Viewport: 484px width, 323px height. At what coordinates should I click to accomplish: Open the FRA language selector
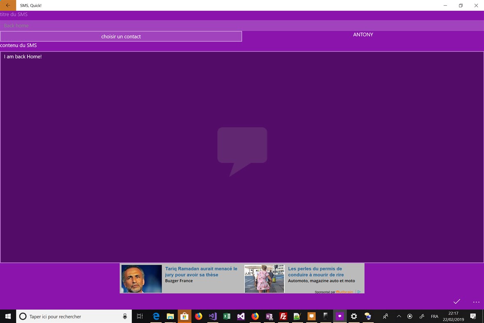(x=434, y=316)
